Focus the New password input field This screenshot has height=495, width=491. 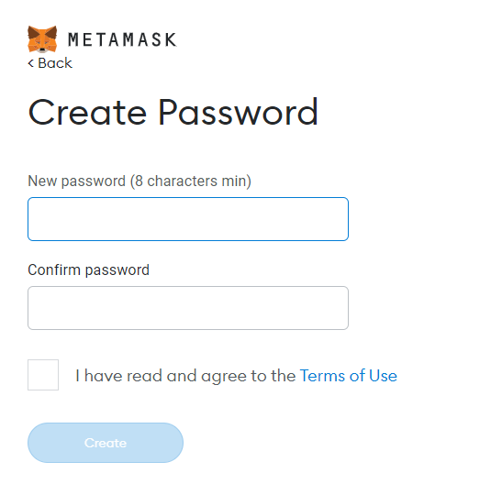click(188, 219)
